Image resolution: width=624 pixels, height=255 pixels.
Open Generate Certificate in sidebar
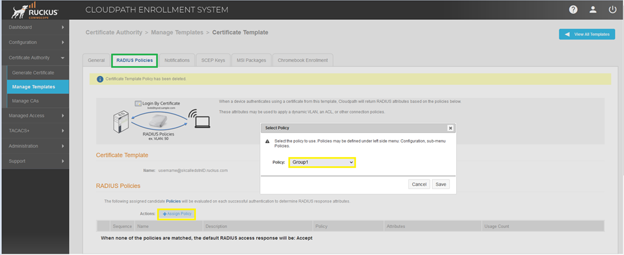pos(38,73)
